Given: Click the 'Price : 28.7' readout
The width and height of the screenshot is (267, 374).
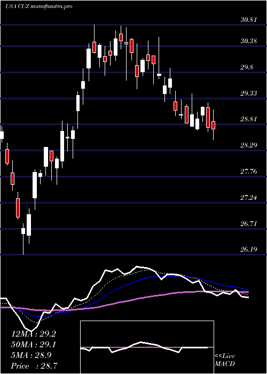Looking at the screenshot, I should point(35,366).
